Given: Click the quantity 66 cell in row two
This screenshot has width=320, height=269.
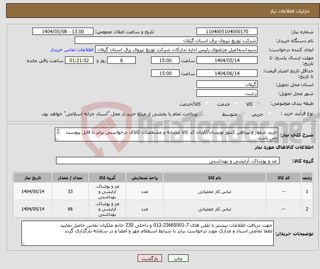Looking at the screenshot, I should (70, 209).
